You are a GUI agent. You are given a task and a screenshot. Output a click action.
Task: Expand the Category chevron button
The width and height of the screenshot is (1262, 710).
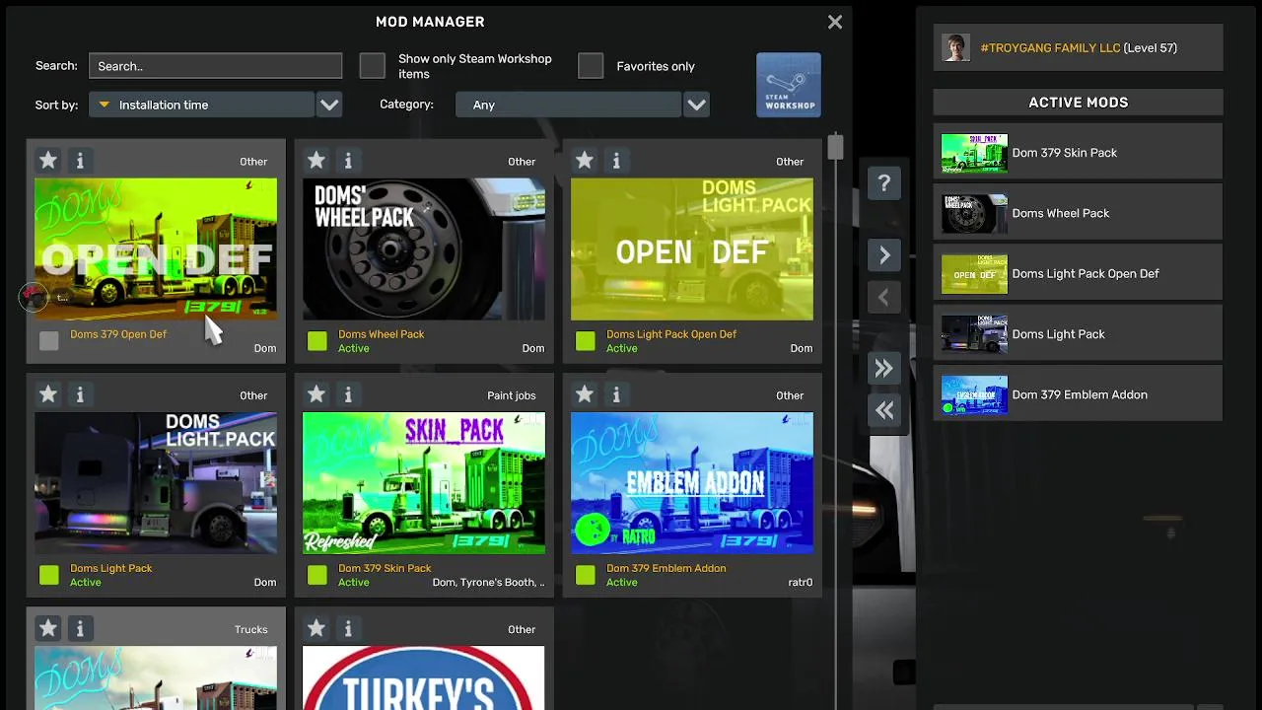coord(696,105)
